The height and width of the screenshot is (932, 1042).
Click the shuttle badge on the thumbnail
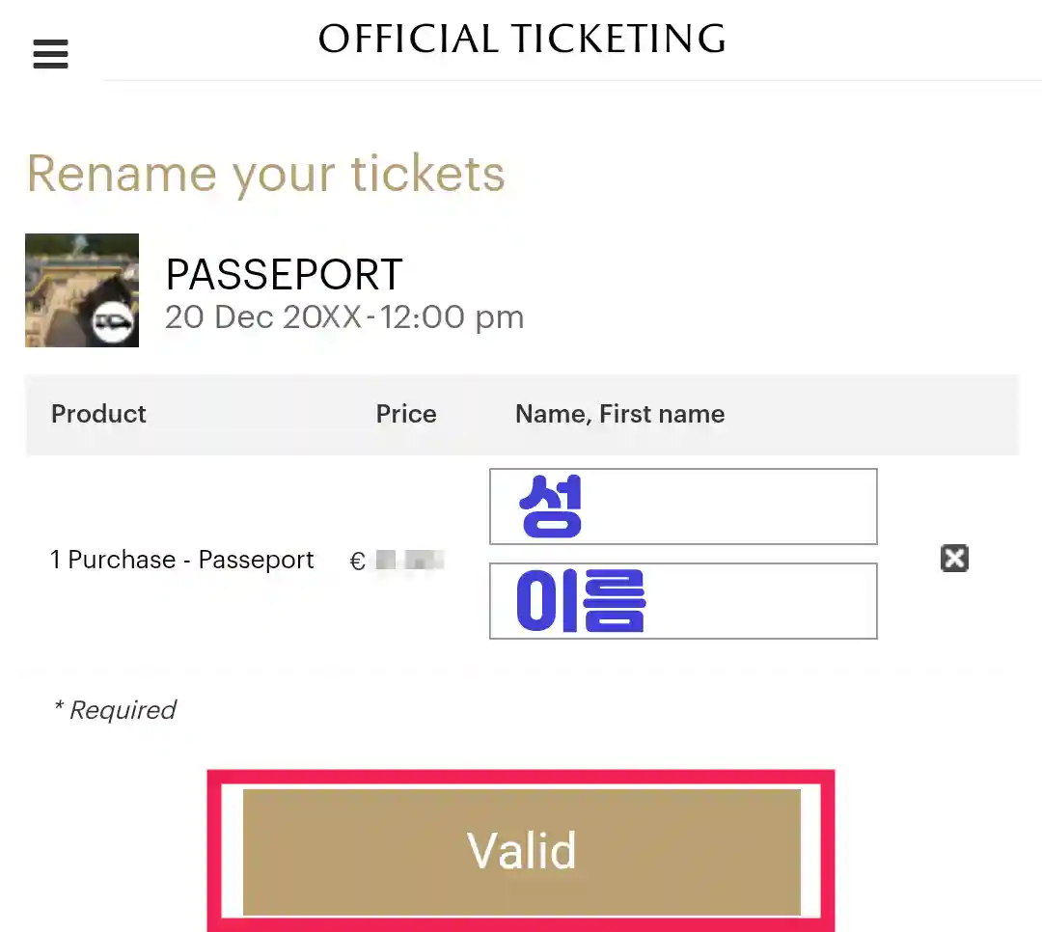point(114,324)
